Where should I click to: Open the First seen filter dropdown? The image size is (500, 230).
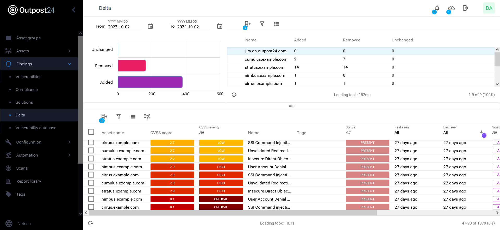click(x=416, y=133)
